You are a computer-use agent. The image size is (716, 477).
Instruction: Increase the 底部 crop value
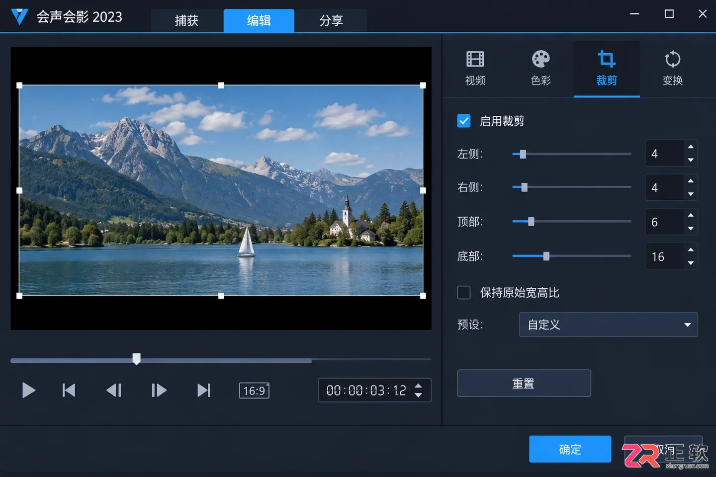[x=691, y=249]
